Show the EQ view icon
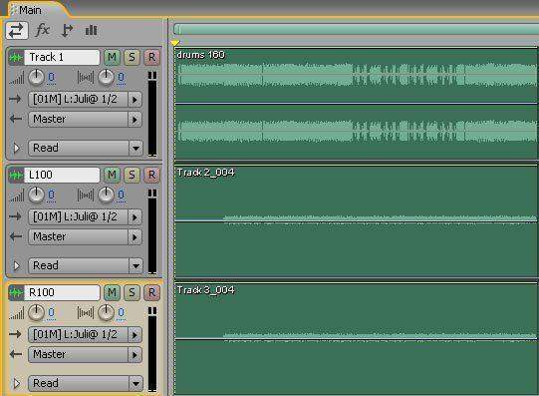Screen dimensions: 539x396 (x=91, y=30)
